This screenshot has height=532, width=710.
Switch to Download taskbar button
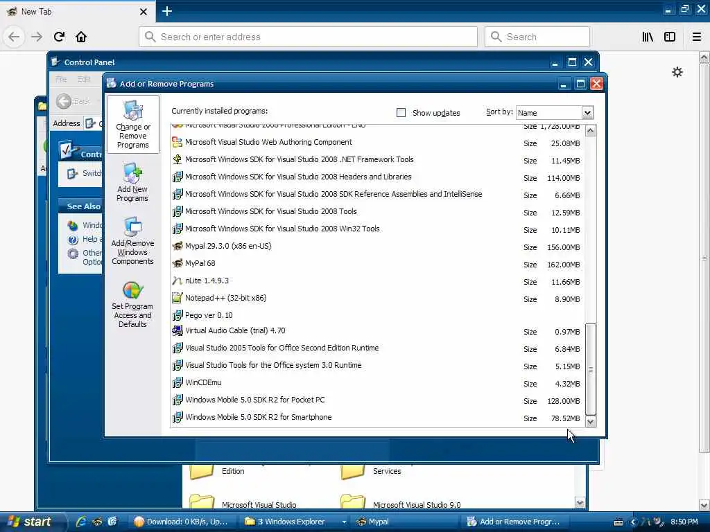(183, 522)
